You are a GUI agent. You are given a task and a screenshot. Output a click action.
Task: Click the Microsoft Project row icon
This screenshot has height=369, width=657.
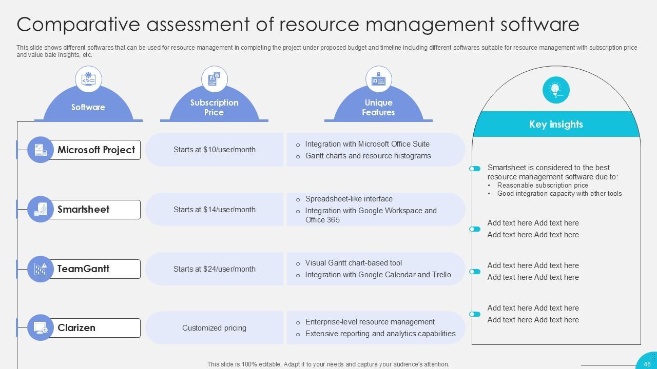click(x=41, y=150)
